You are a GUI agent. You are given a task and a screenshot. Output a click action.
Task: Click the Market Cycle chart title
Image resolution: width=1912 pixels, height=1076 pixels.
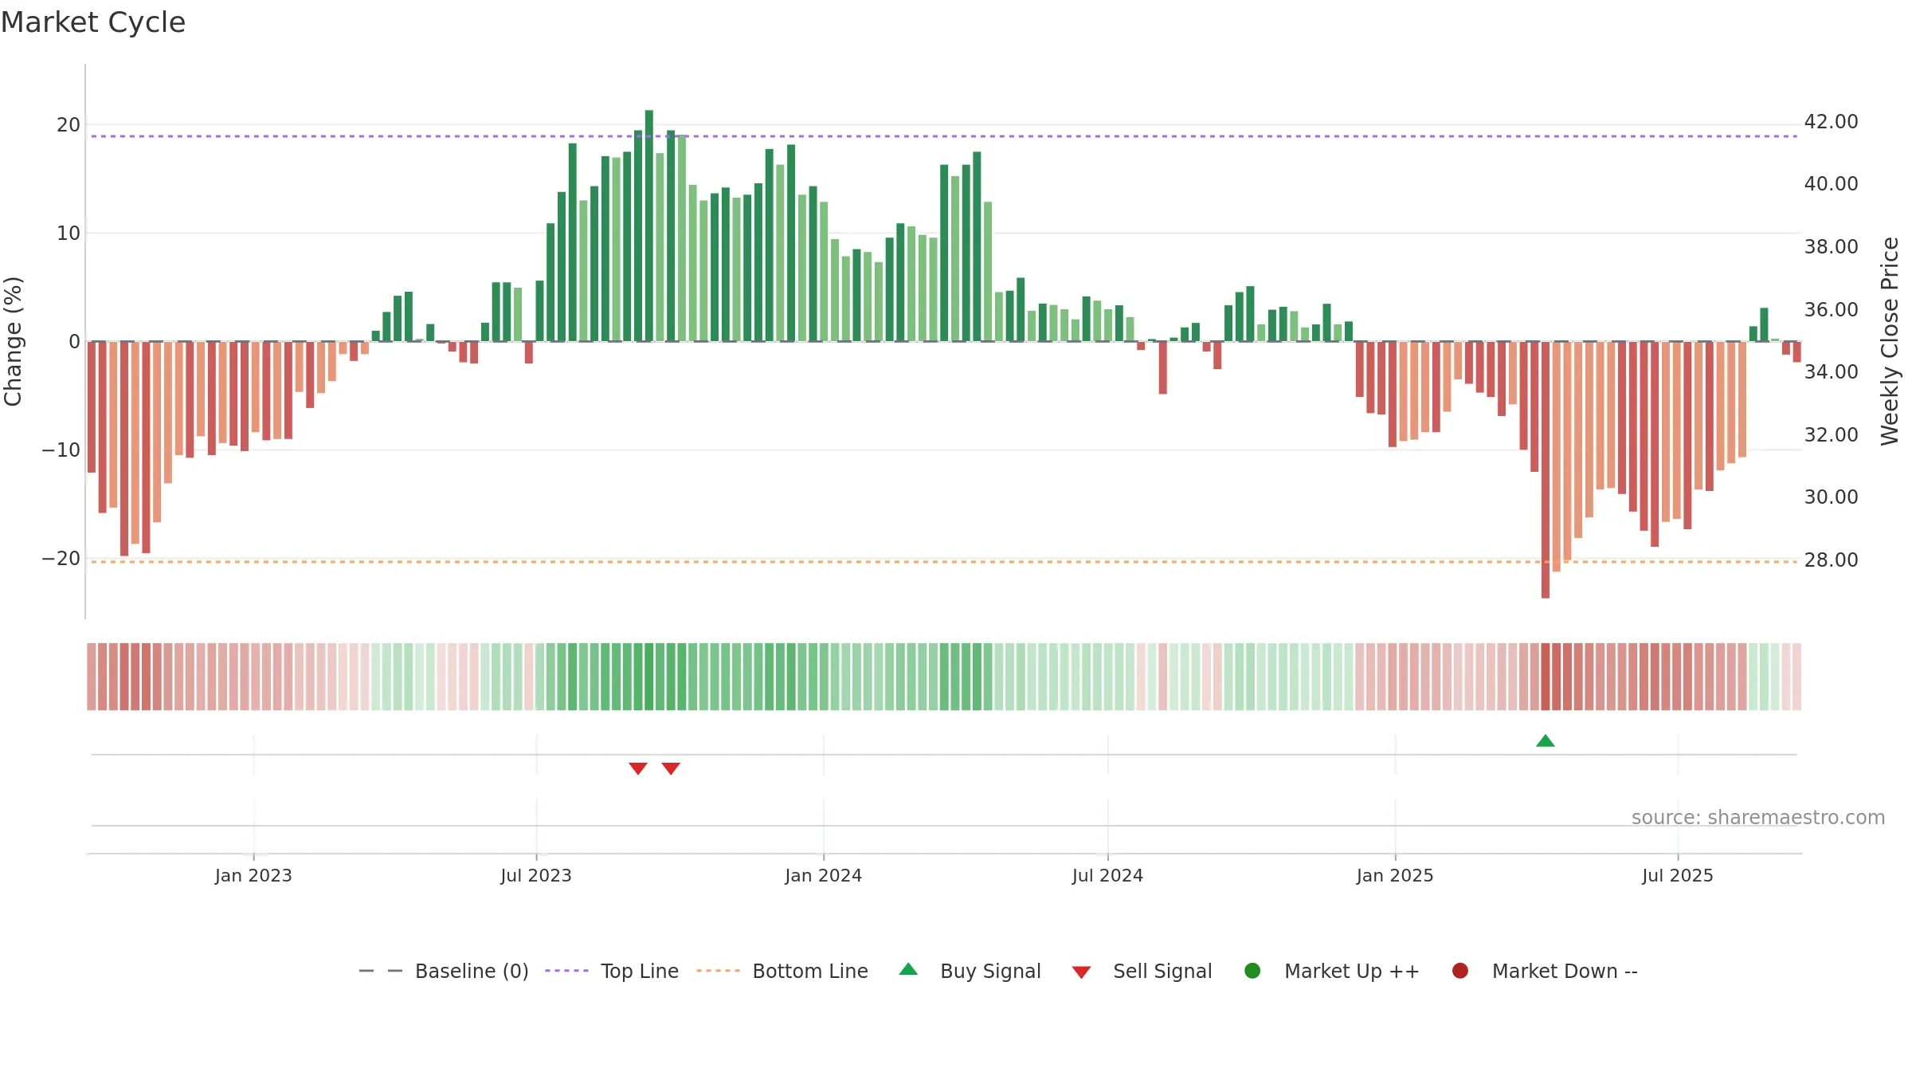[x=93, y=22]
